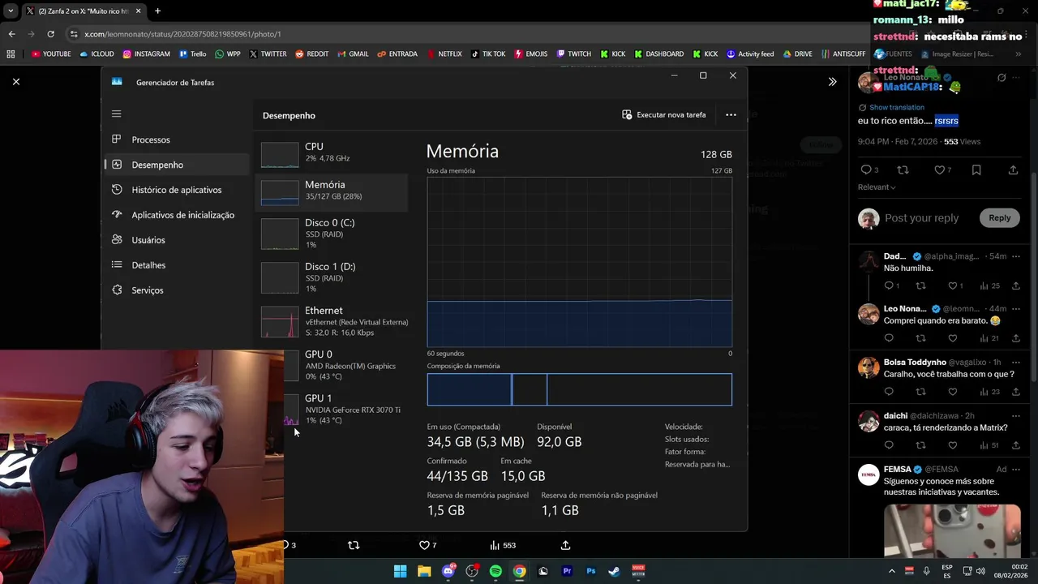Click the browser address bar
Image resolution: width=1038 pixels, height=584 pixels.
(454, 34)
